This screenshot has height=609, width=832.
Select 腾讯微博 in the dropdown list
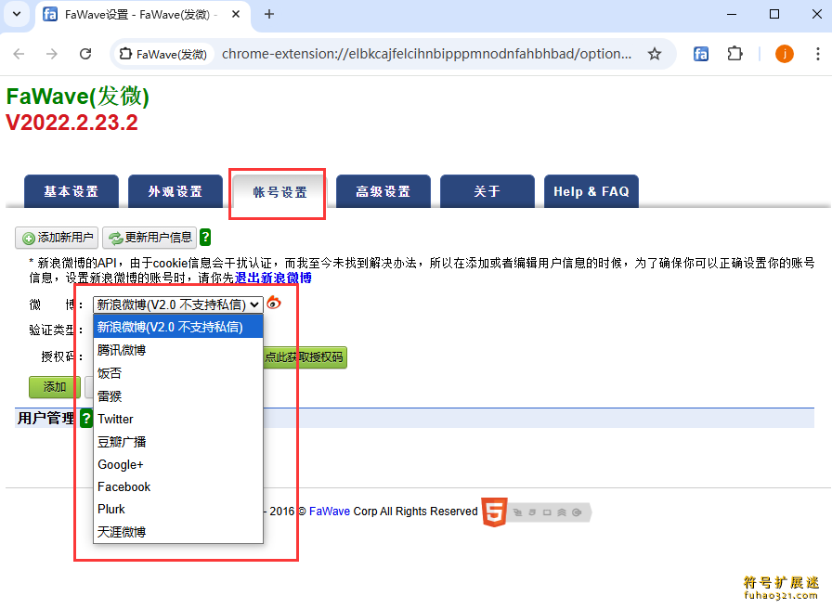pyautogui.click(x=178, y=350)
